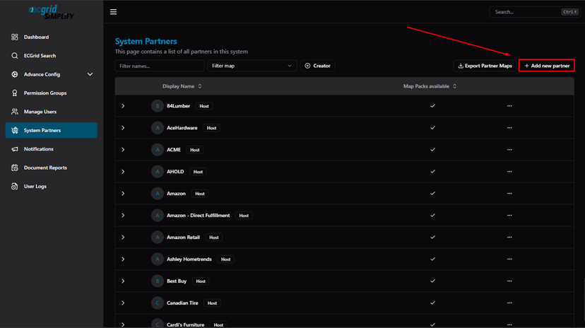Expand the AHOLD row
Viewport: 585px width, 328px height.
point(123,172)
